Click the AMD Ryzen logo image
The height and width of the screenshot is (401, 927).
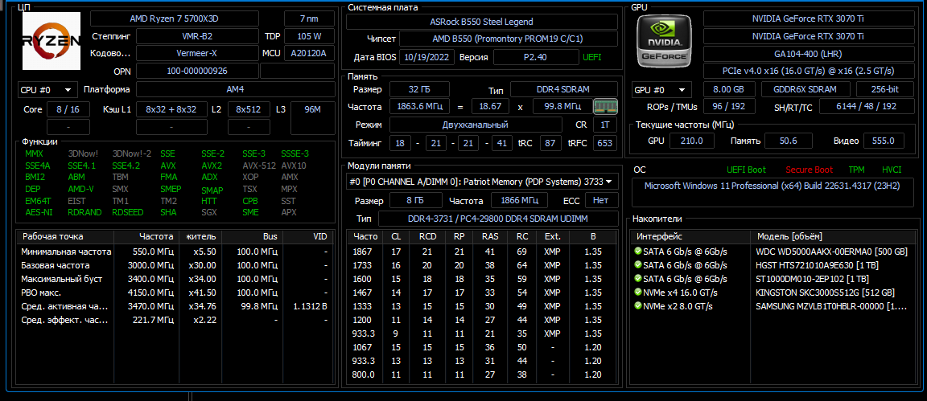52,41
